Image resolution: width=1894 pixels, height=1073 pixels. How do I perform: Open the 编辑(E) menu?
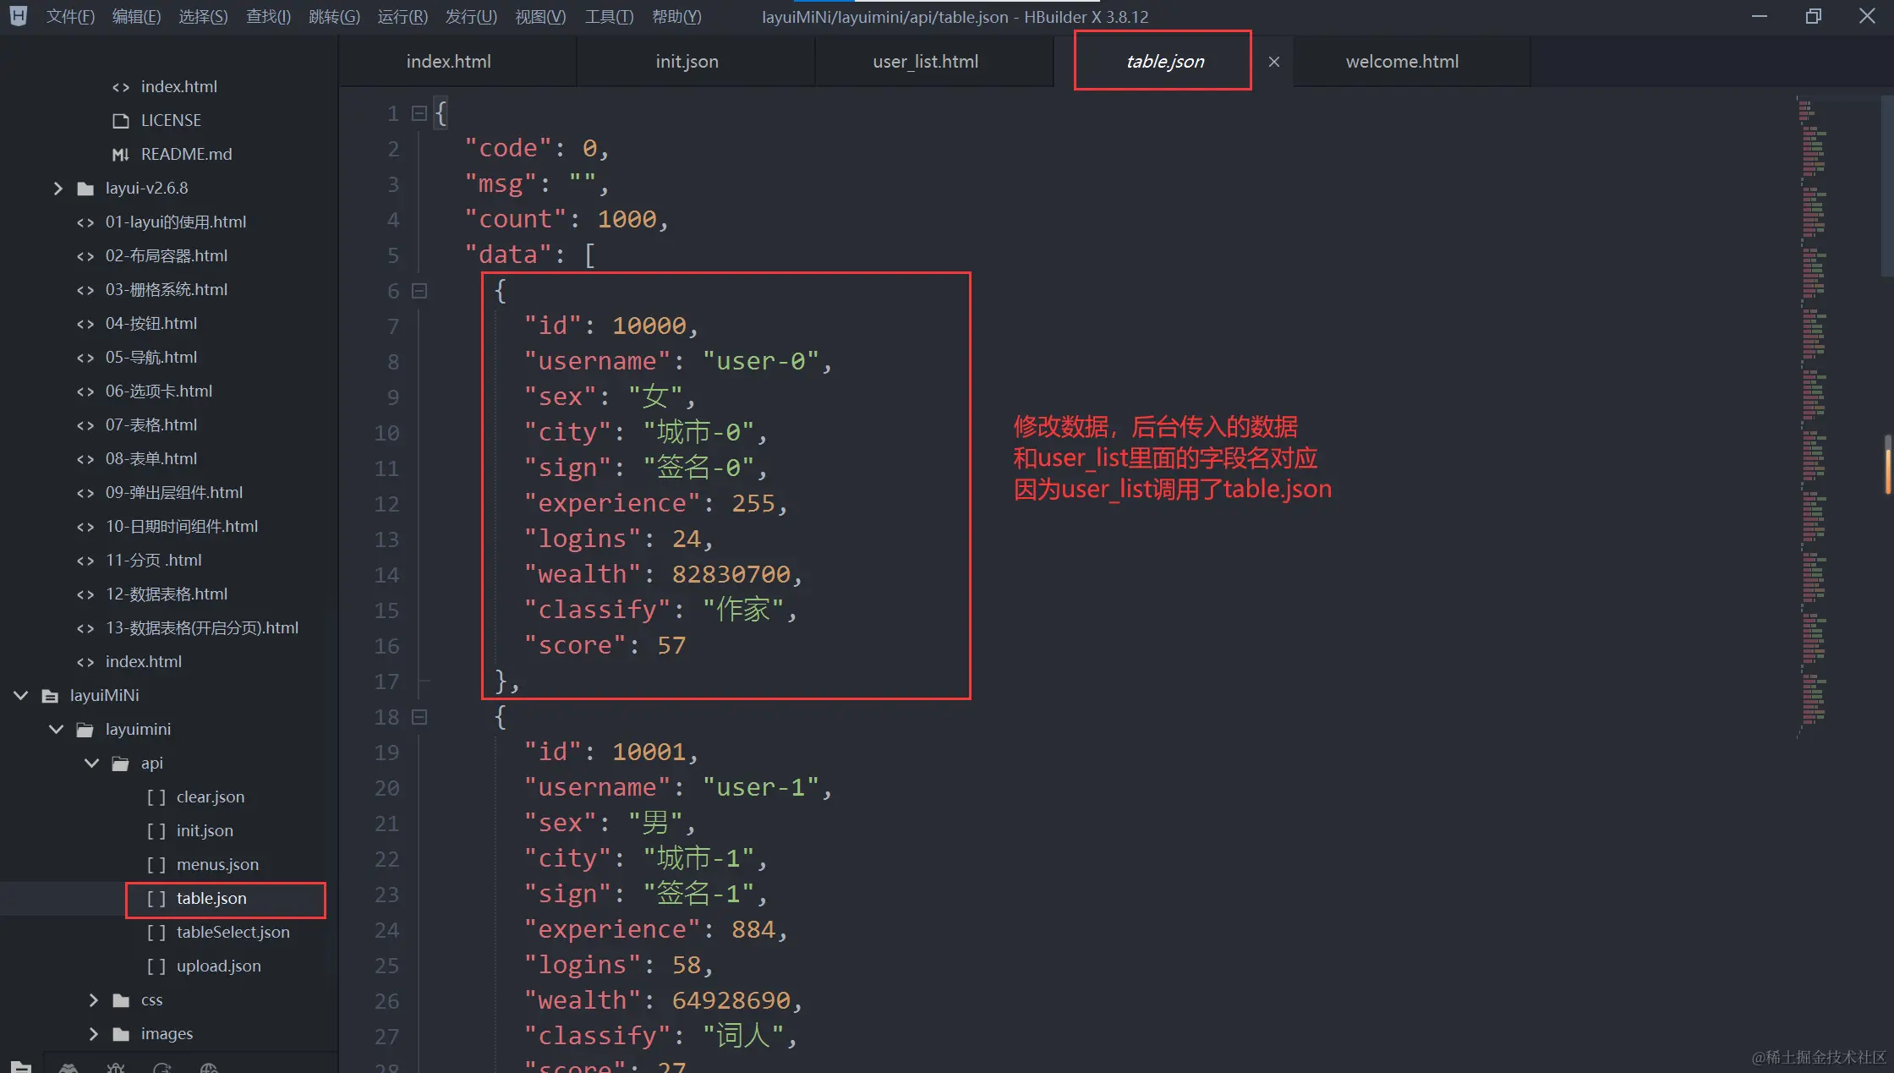click(136, 16)
